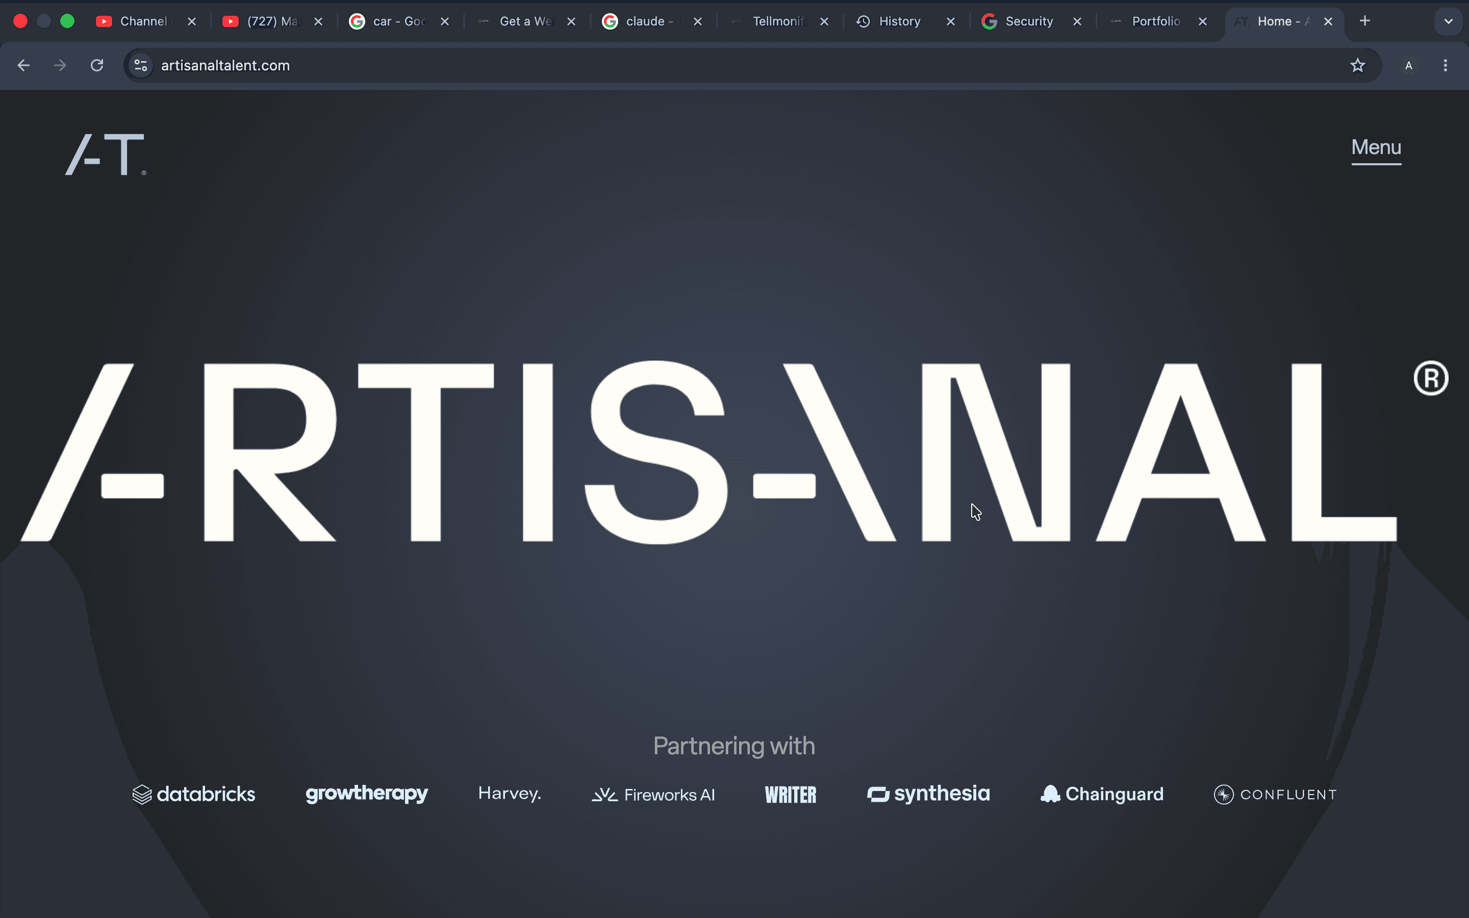
Task: Bookmark this page with the star icon
Action: [x=1358, y=66]
